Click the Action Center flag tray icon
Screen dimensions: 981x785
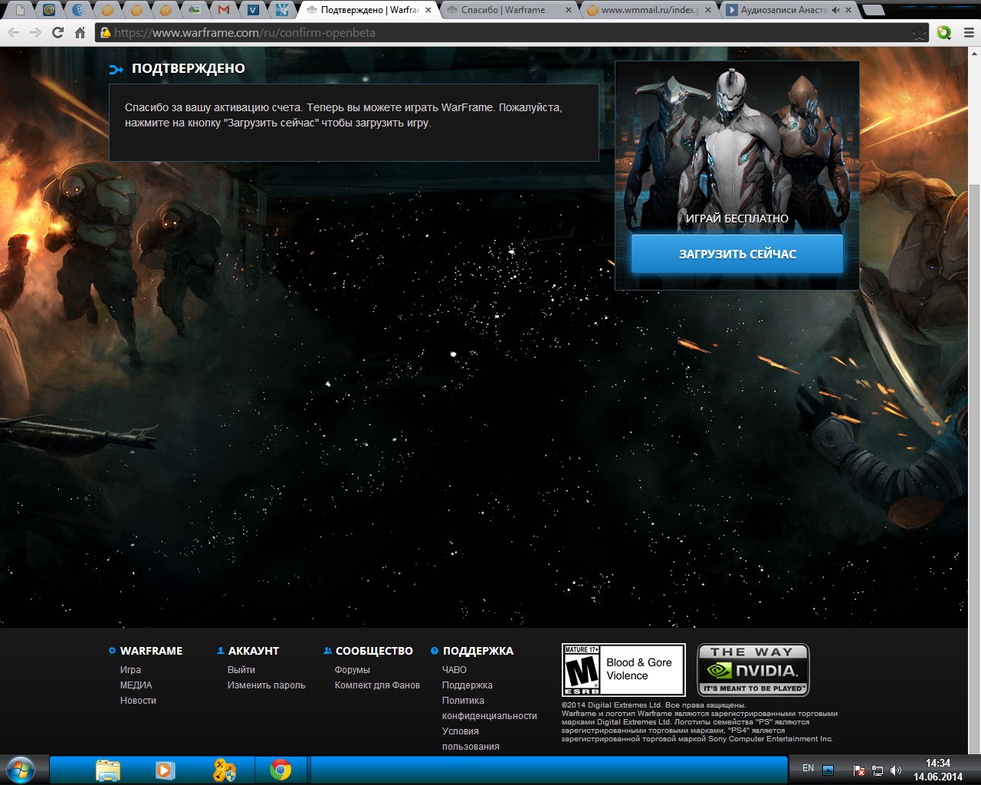pyautogui.click(x=859, y=770)
